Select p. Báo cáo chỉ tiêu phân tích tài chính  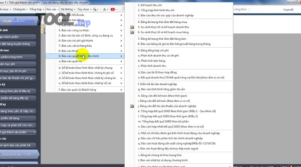point(179,138)
